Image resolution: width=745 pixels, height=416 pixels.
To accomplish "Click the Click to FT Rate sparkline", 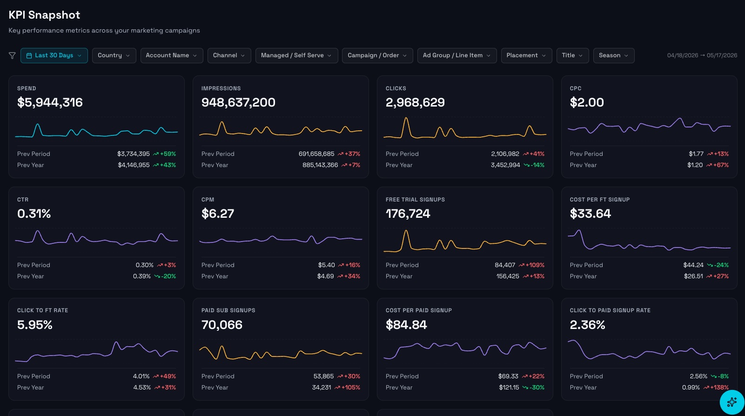I will 96,351.
